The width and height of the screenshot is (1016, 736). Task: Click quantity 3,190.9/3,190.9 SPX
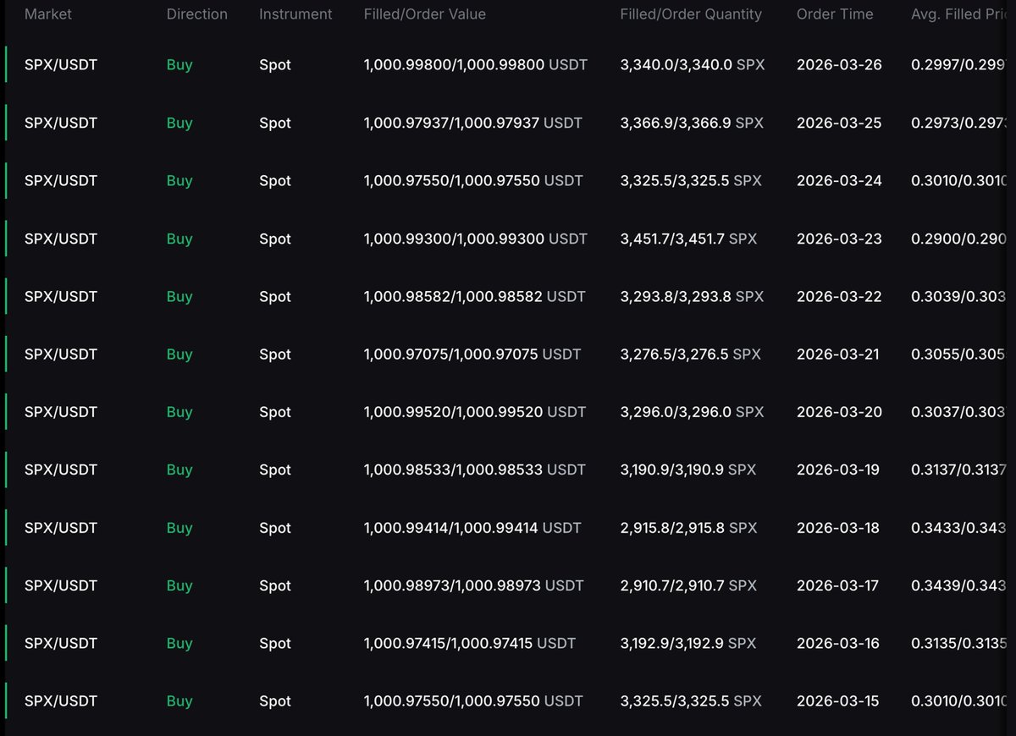pos(688,470)
